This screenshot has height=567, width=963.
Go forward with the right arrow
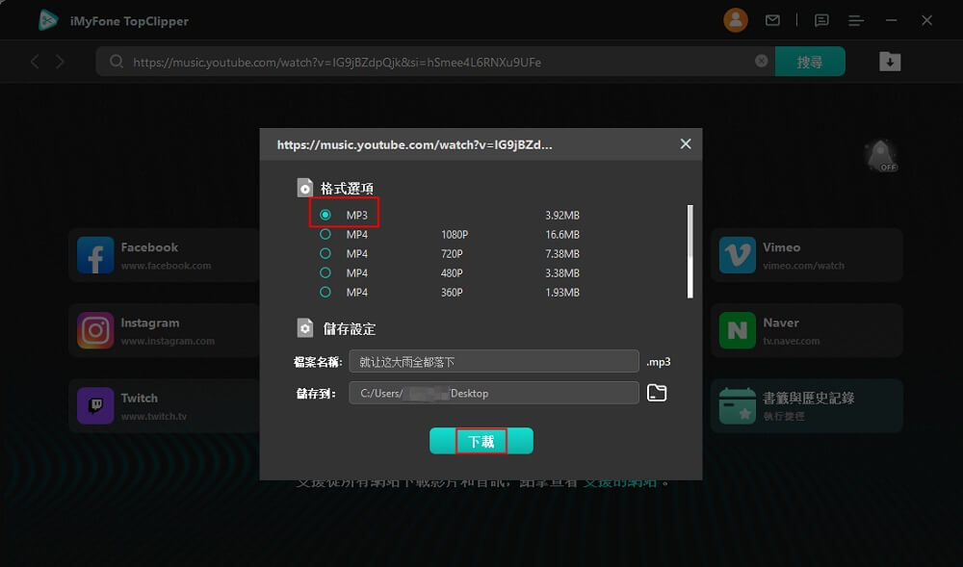coord(60,62)
